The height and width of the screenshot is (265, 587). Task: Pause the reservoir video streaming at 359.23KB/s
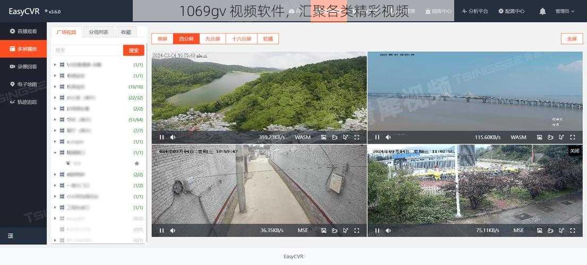[x=161, y=137]
